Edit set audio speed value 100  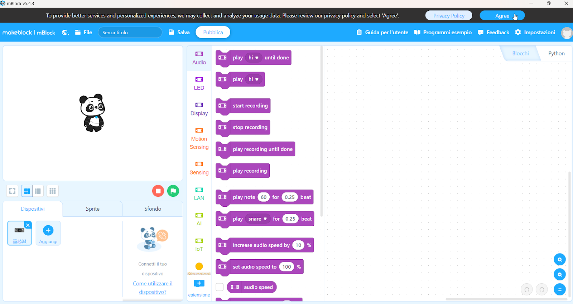click(287, 267)
